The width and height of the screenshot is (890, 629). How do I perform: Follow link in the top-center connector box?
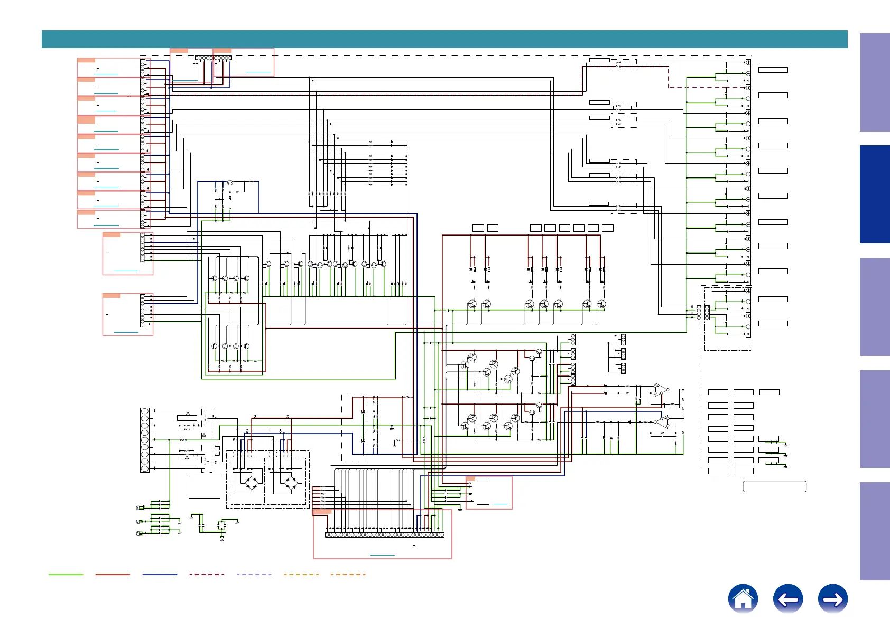click(x=258, y=72)
